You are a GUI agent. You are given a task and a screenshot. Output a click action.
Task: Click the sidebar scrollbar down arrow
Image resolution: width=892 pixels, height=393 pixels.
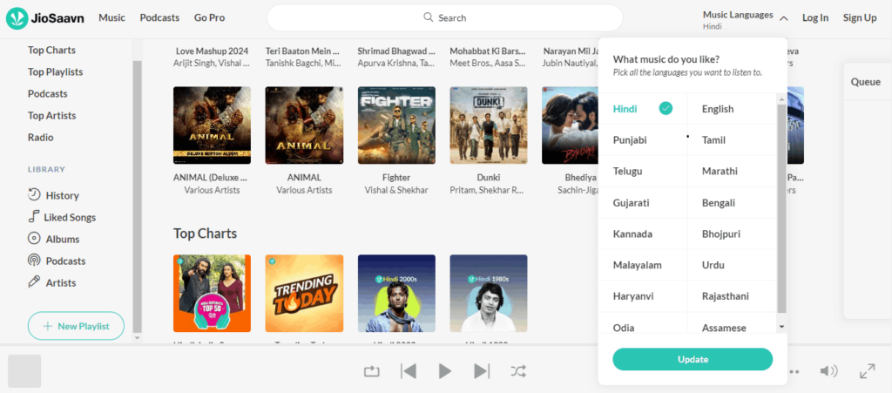(x=137, y=337)
